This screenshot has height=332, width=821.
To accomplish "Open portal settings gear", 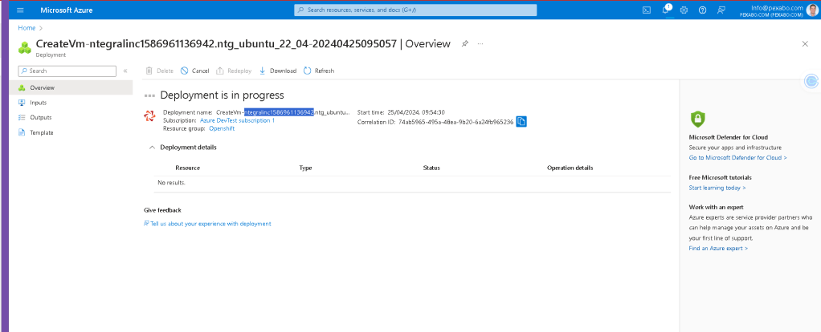I will click(684, 10).
